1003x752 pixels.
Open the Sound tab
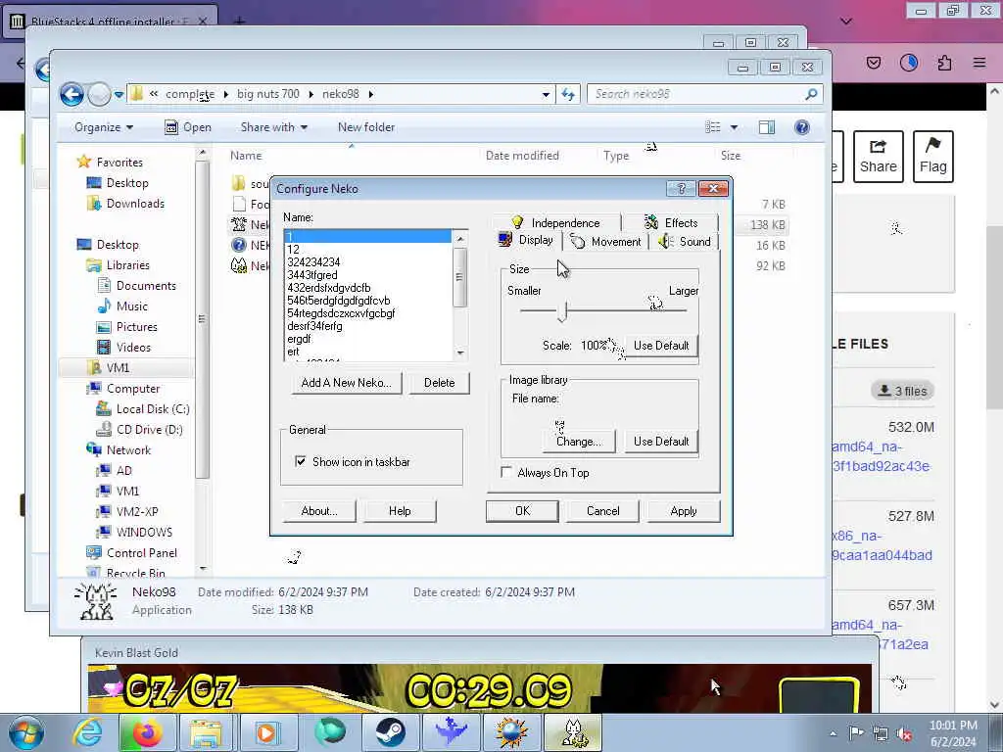(685, 242)
